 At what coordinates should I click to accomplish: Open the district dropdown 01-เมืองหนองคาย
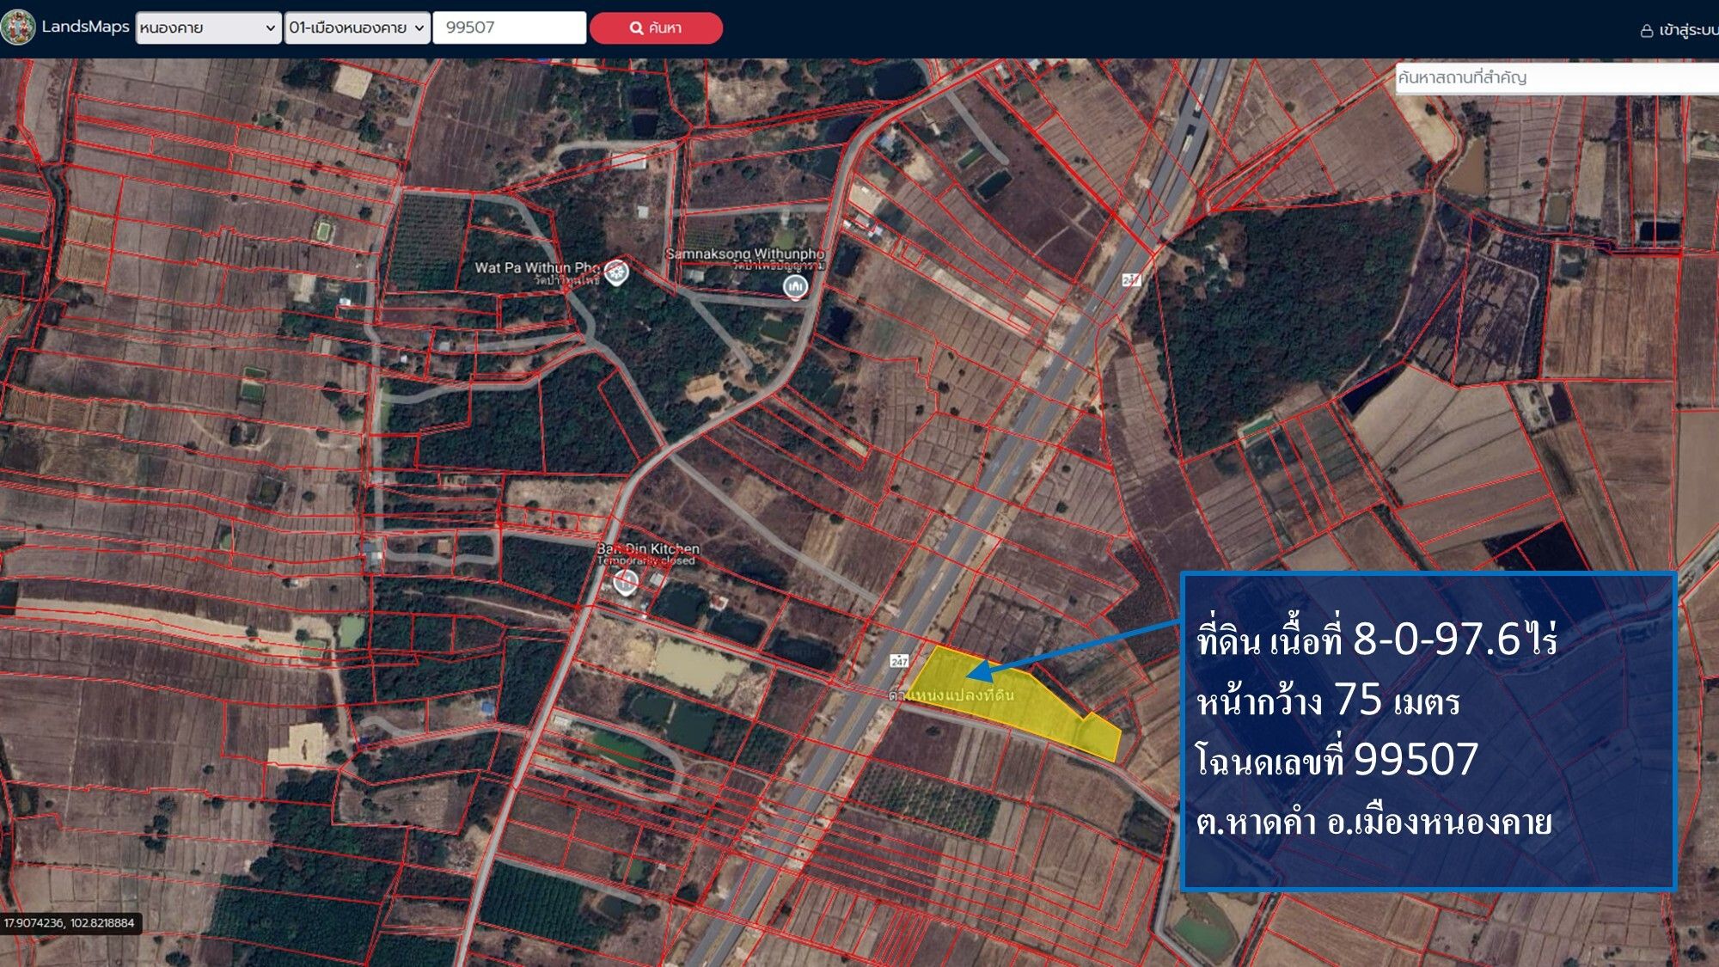pyautogui.click(x=358, y=28)
